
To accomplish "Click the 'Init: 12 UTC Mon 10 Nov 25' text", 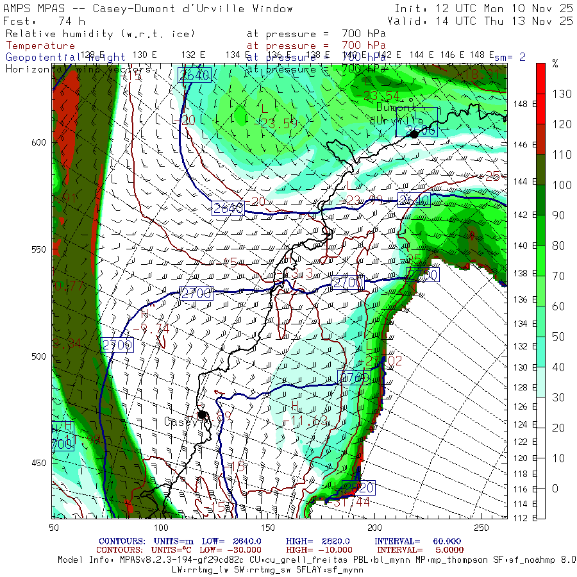I will tap(483, 8).
